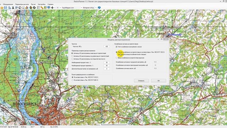Select the ruler measurement tool
This screenshot has height=128, width=227.
pyautogui.click(x=42, y=8)
